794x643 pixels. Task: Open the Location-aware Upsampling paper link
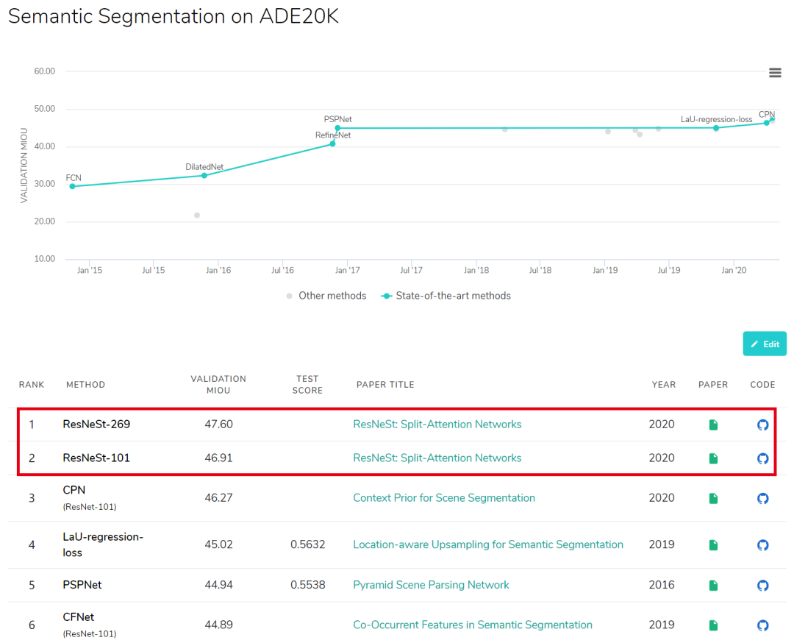click(x=488, y=545)
